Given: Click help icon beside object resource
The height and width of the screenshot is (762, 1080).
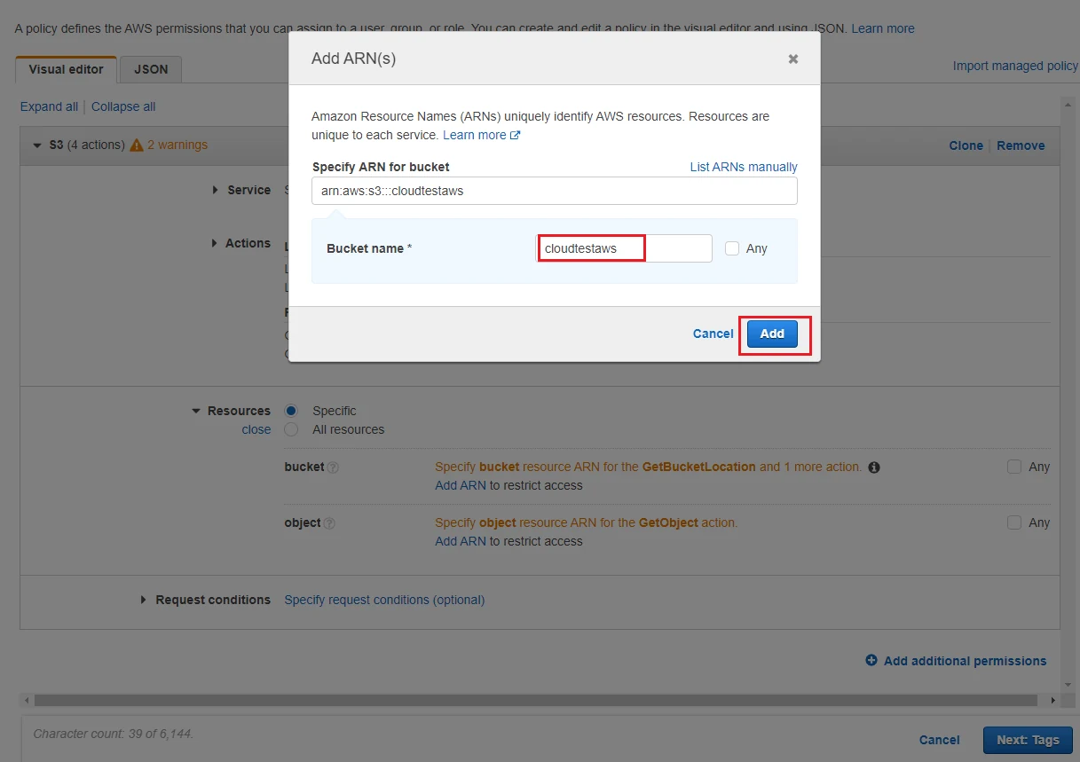Looking at the screenshot, I should pyautogui.click(x=329, y=523).
